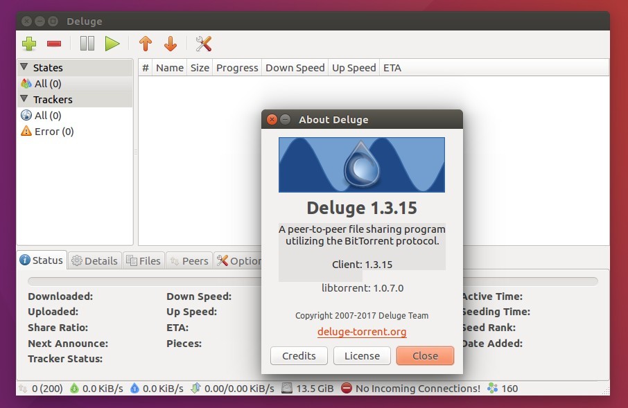Sort by the Up Speed column header
Screen dimensions: 628x408
(x=354, y=68)
